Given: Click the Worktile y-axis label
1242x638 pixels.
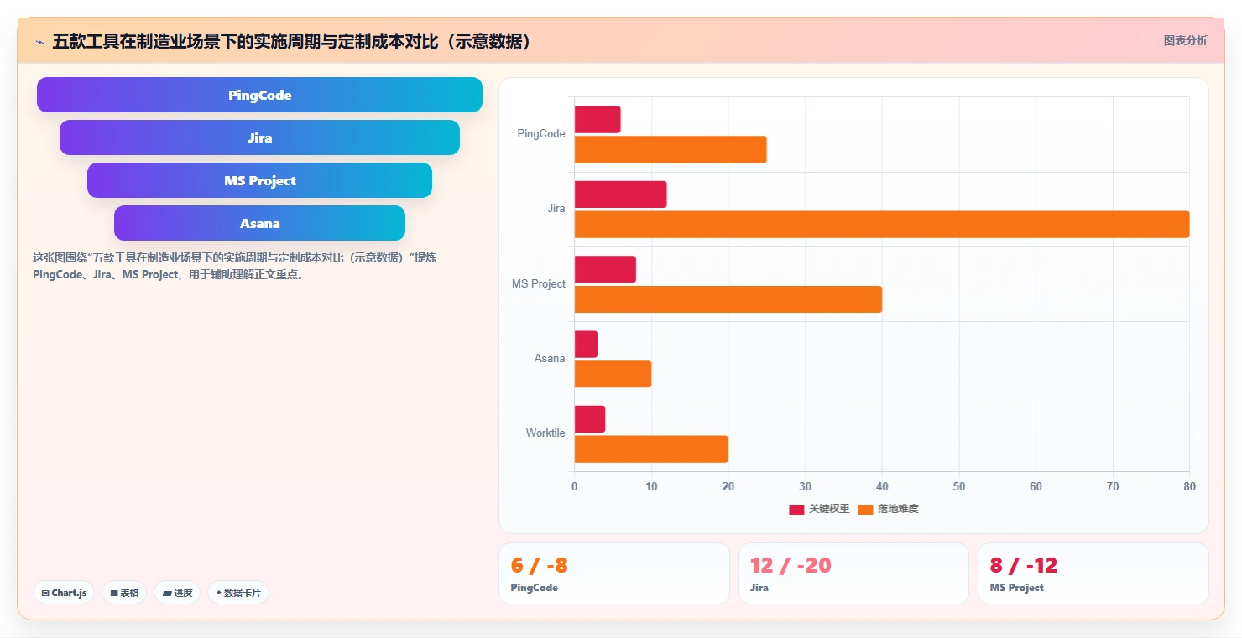Looking at the screenshot, I should point(545,433).
